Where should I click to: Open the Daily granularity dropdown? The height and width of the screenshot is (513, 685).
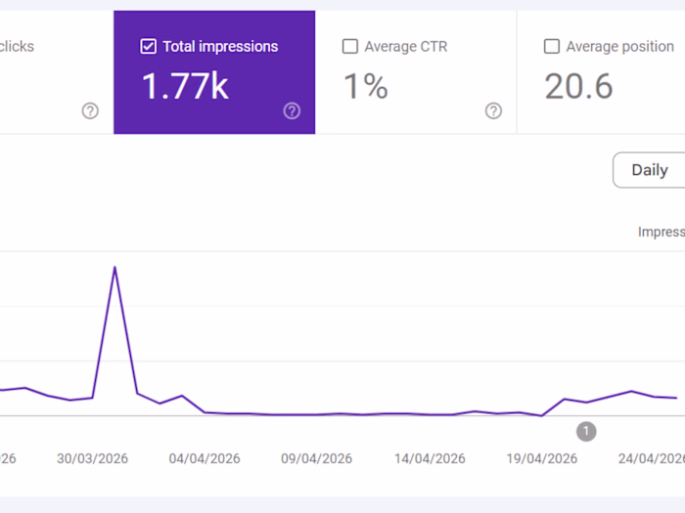click(649, 170)
